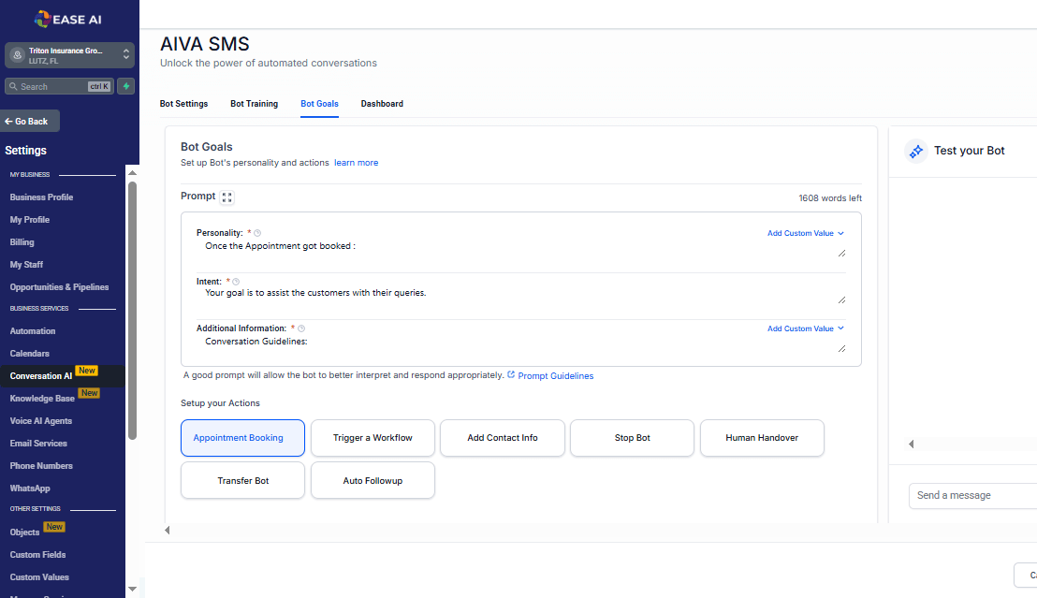Select the Stop Bot action
Viewport: 1037px width, 598px height.
(633, 438)
